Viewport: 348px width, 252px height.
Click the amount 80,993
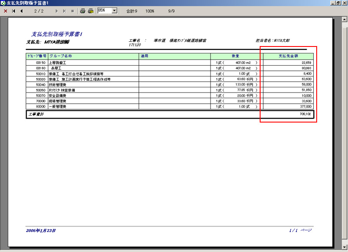(x=307, y=68)
